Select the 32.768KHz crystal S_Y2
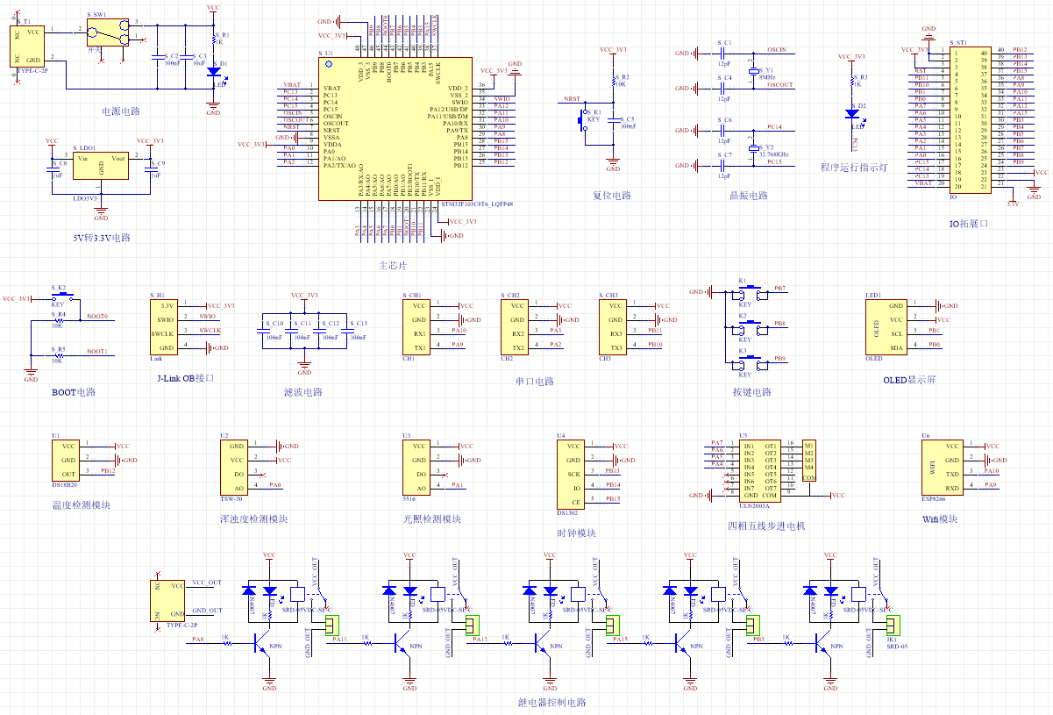This screenshot has height=715, width=1053. point(752,149)
